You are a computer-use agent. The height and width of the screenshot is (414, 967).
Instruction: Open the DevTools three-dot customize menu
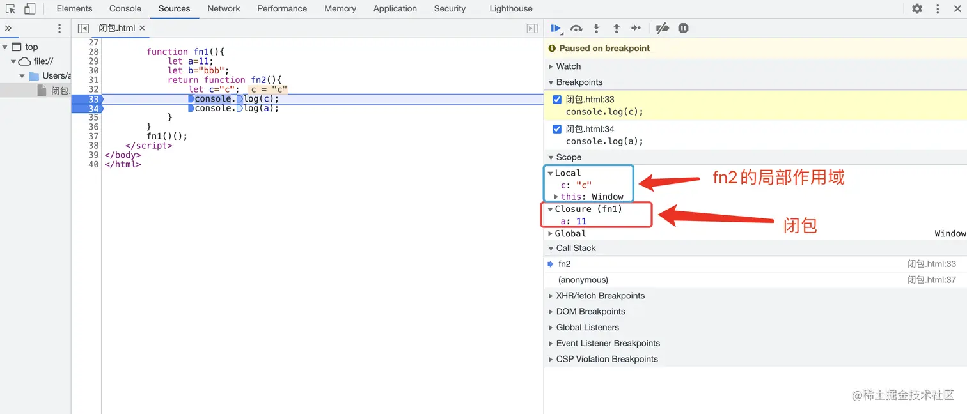pyautogui.click(x=938, y=9)
